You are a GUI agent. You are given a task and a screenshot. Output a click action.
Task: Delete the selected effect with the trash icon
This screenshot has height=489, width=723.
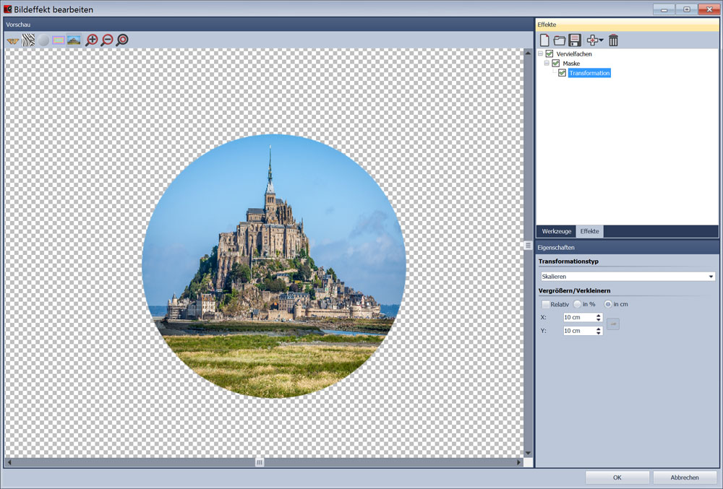(x=614, y=40)
